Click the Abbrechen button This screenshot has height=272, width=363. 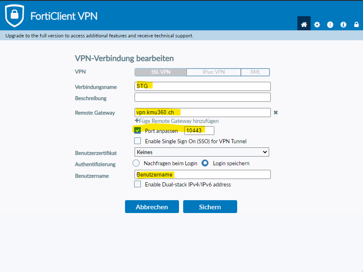152,207
